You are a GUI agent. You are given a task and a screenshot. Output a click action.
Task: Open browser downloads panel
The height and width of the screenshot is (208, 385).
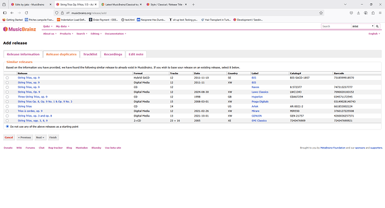pyautogui.click(x=358, y=13)
